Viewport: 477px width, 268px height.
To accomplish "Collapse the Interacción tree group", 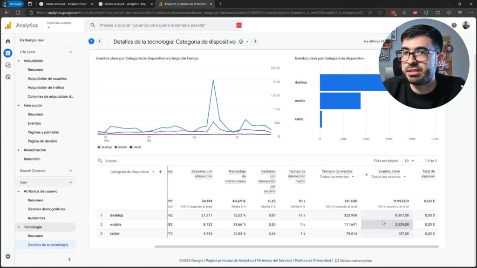I will pos(19,106).
